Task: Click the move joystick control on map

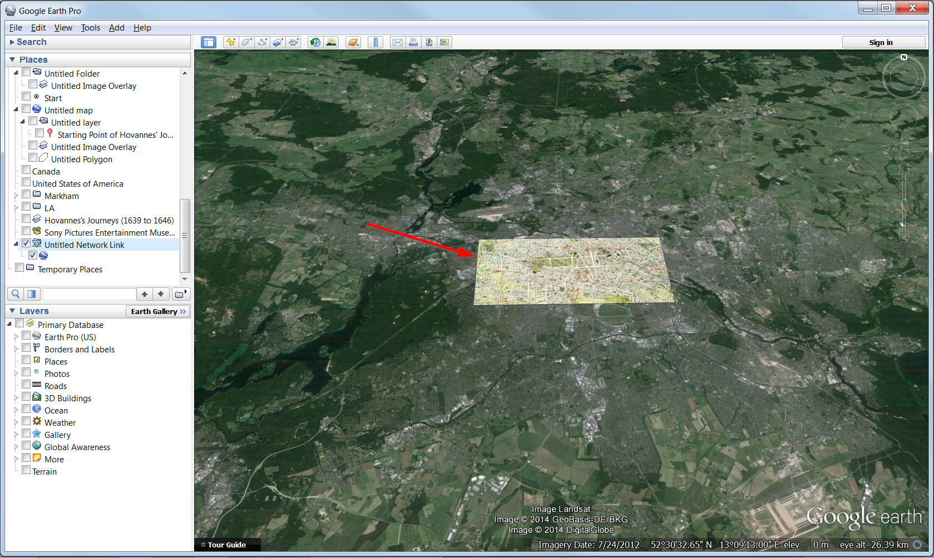Action: [904, 117]
